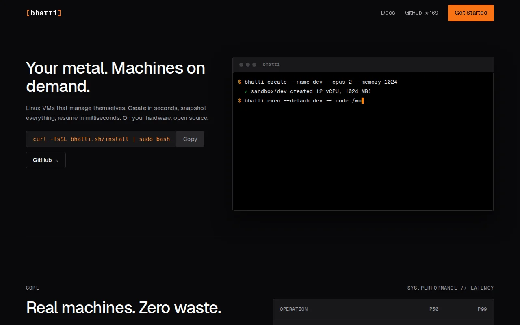Select the curl install command text

[x=102, y=139]
